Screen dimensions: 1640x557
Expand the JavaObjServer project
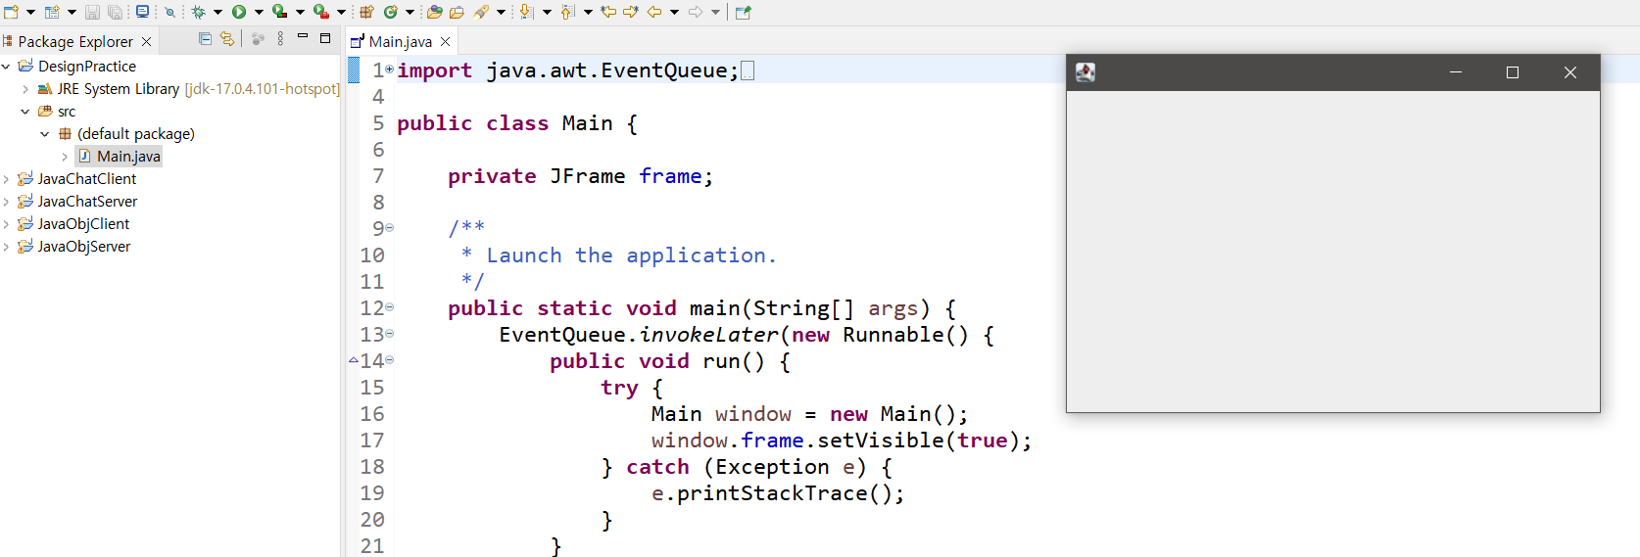[x=7, y=247]
